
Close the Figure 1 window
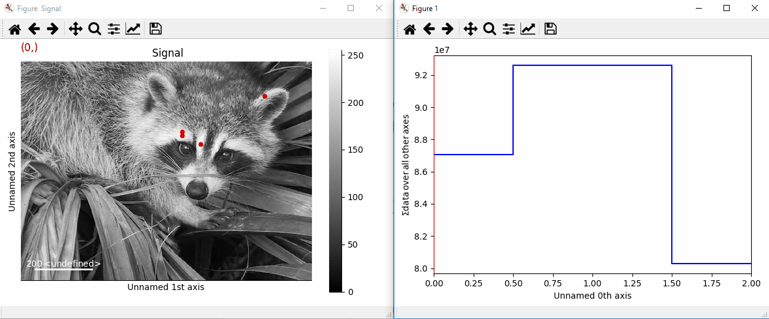pyautogui.click(x=755, y=9)
